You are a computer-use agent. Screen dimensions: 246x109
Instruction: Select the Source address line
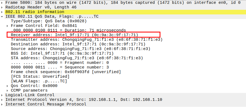coord(80,49)
